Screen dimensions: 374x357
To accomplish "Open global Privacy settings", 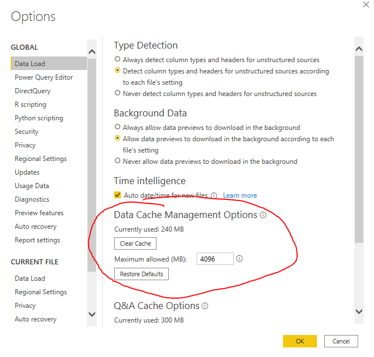I will click(25, 145).
